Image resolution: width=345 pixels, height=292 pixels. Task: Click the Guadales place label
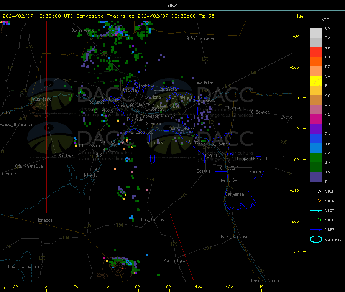[205, 82]
